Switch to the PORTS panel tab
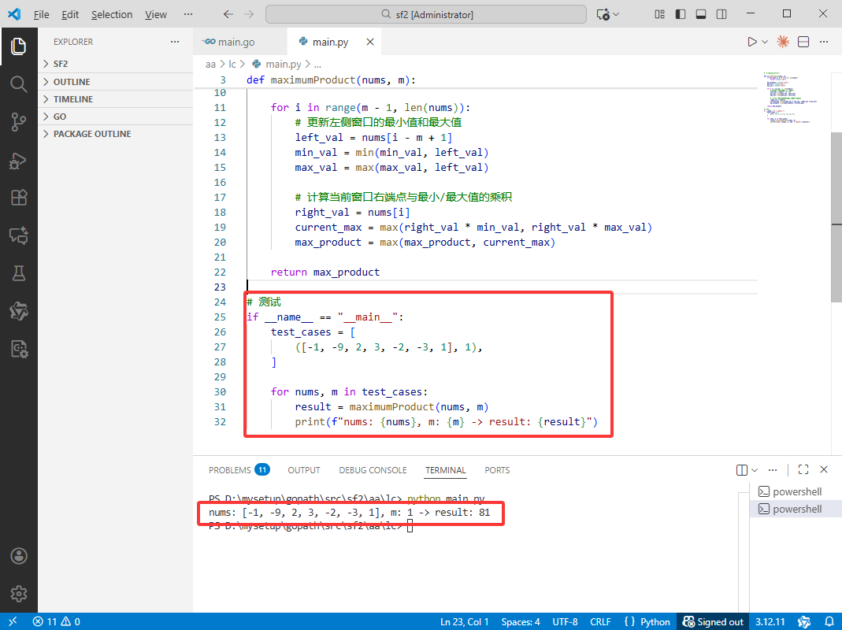This screenshot has height=630, width=842. point(497,470)
